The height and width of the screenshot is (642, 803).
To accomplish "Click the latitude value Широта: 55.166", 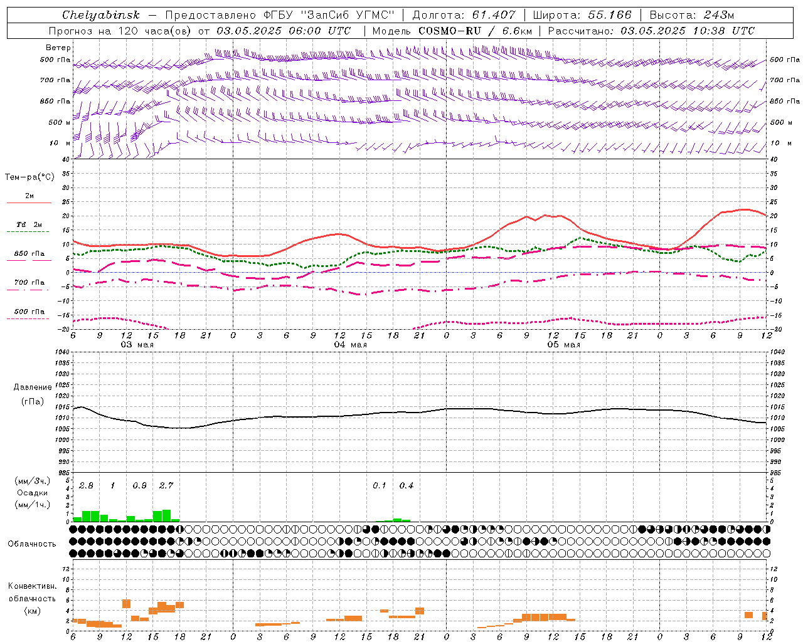I will [x=581, y=15].
